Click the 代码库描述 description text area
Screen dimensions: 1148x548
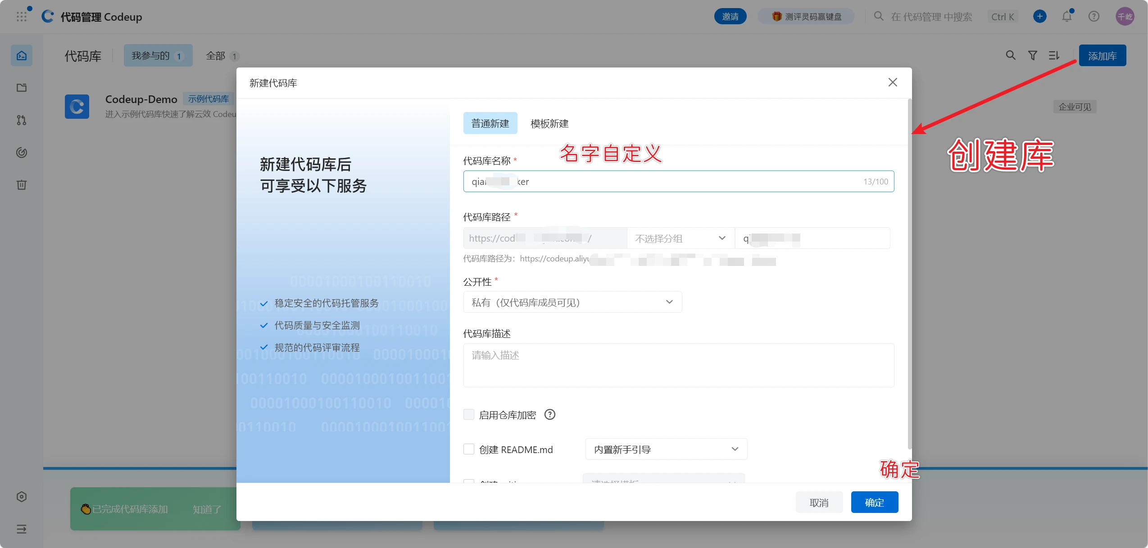tap(678, 365)
